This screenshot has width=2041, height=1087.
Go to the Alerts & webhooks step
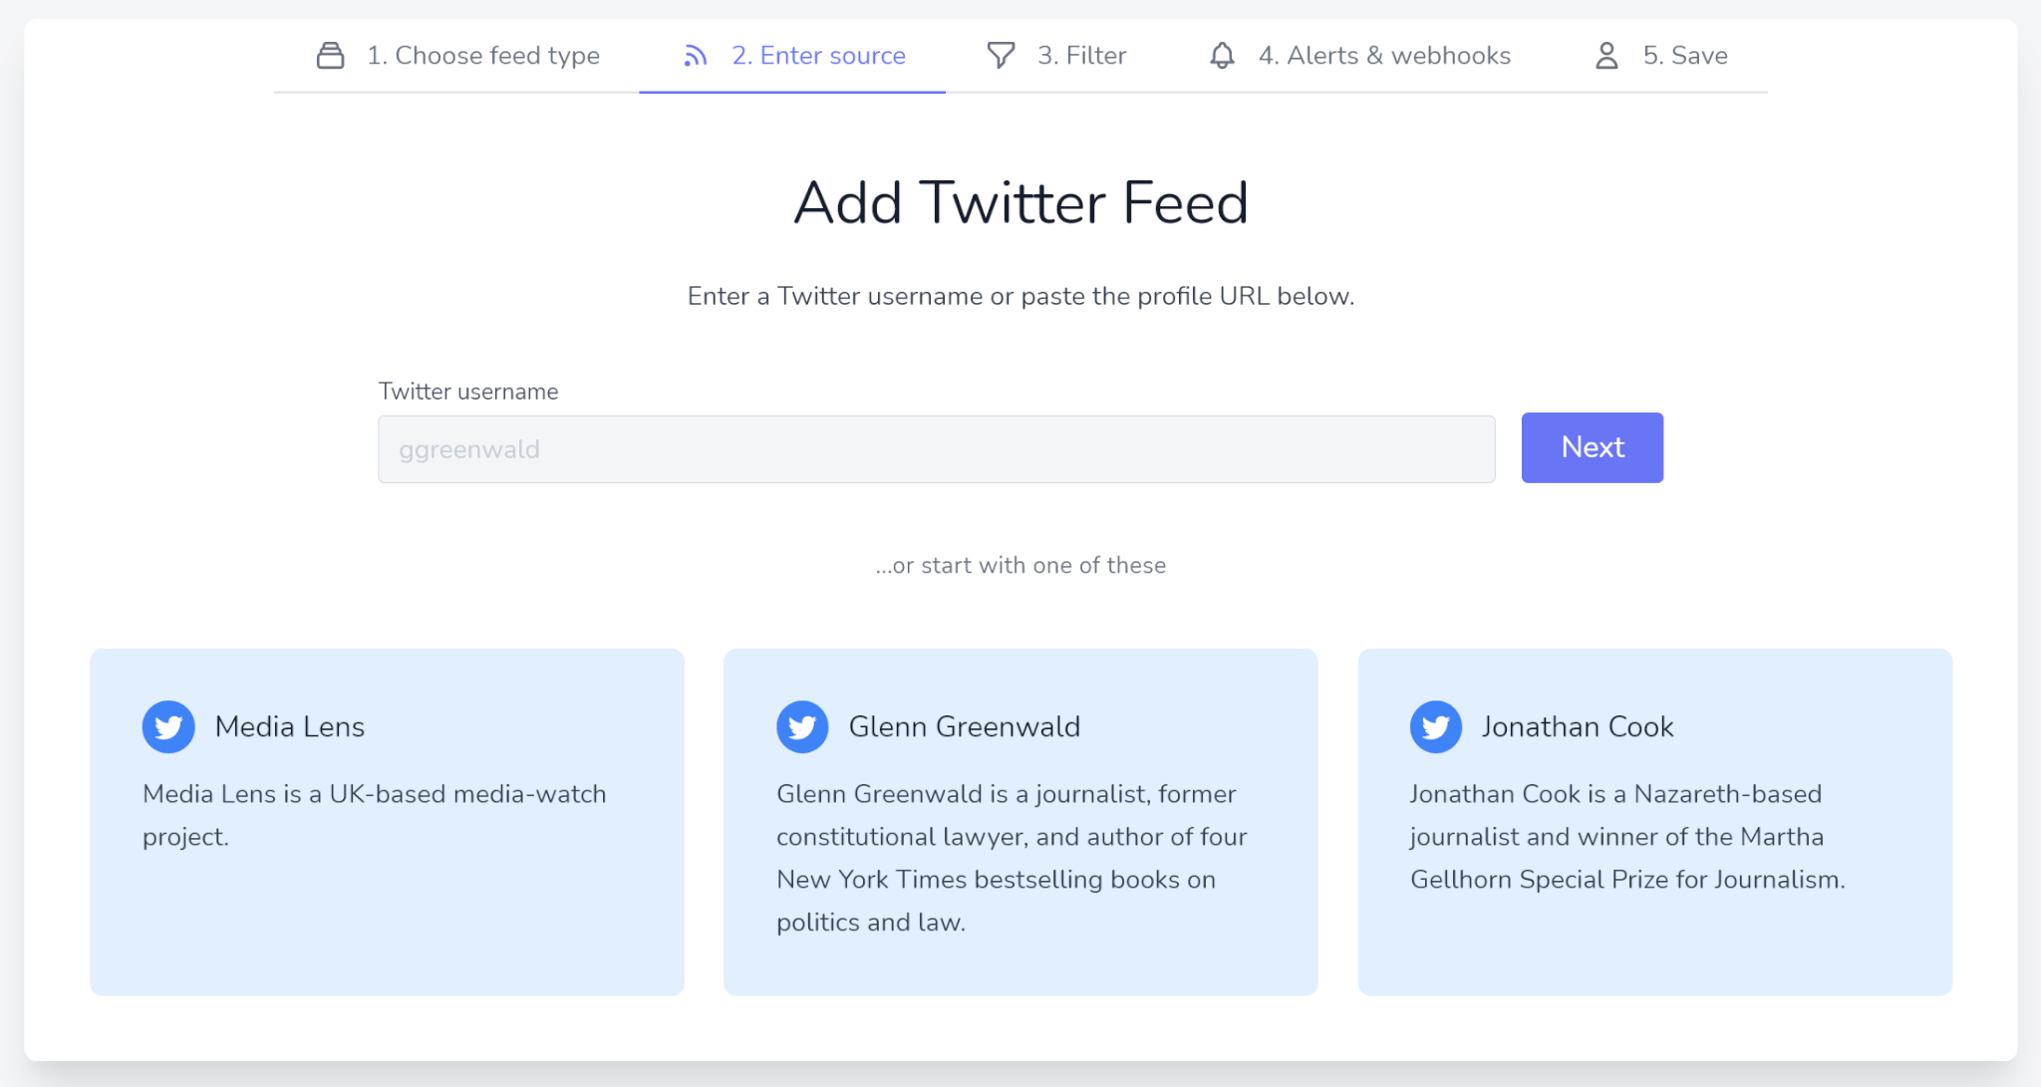(1385, 56)
